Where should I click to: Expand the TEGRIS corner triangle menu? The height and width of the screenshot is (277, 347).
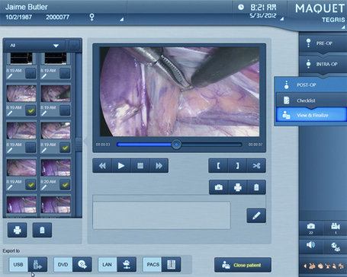click(x=343, y=27)
